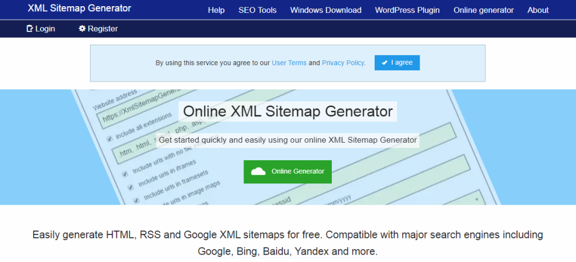576x262 pixels.
Task: Click the Online XML Sitemap Generator heading
Action: 287,111
